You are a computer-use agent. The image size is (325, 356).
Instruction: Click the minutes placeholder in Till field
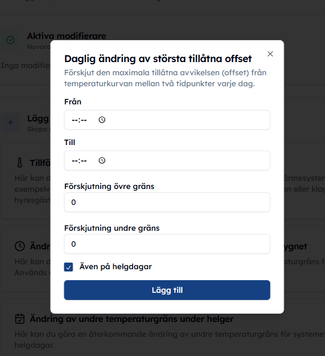[84, 161]
